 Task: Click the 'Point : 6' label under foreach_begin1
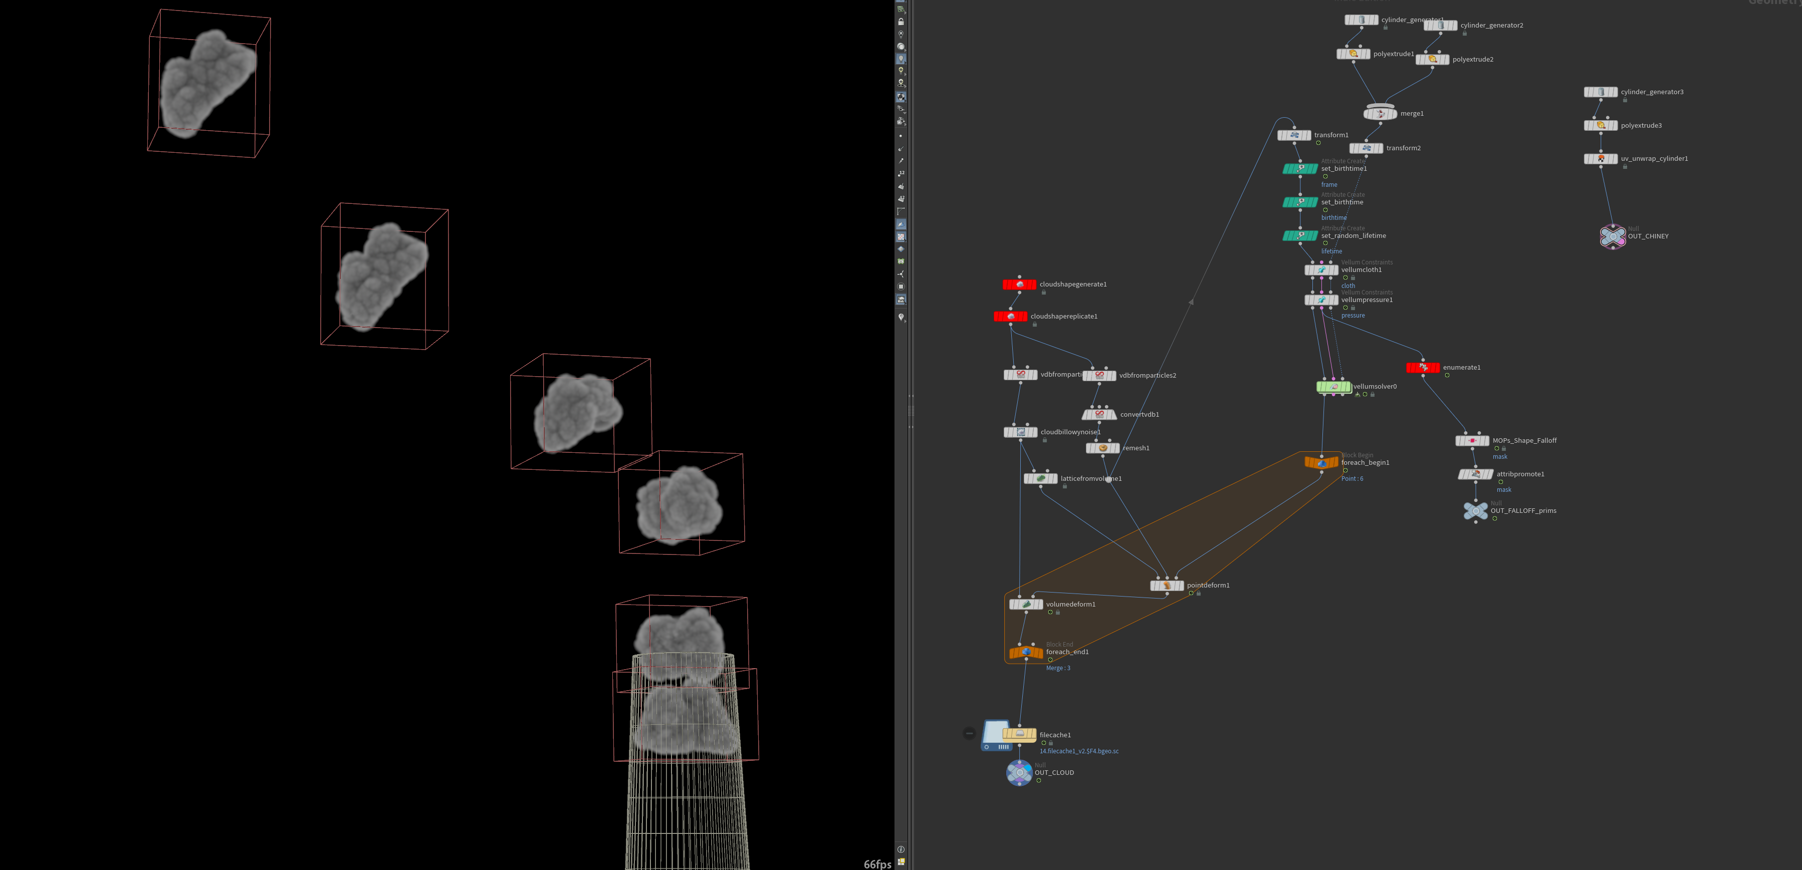1352,479
